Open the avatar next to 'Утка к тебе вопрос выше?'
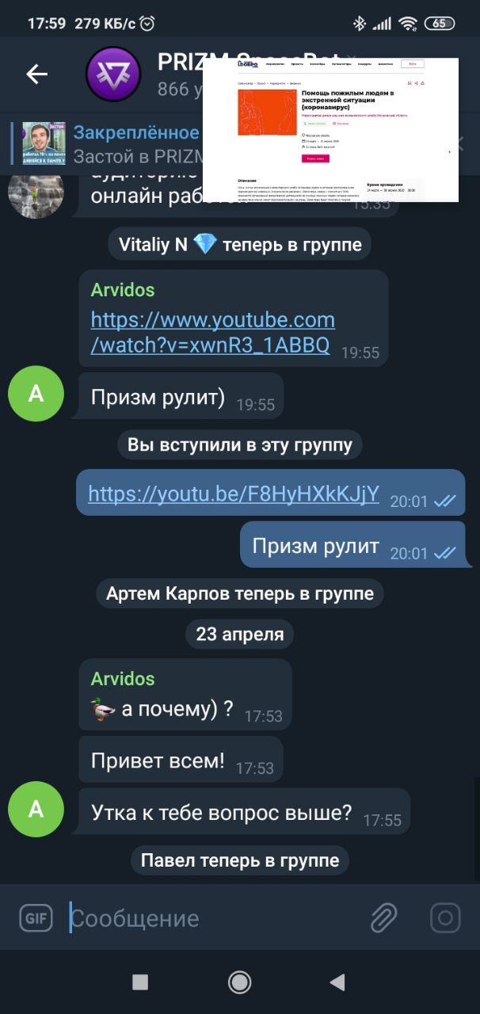 pyautogui.click(x=36, y=809)
